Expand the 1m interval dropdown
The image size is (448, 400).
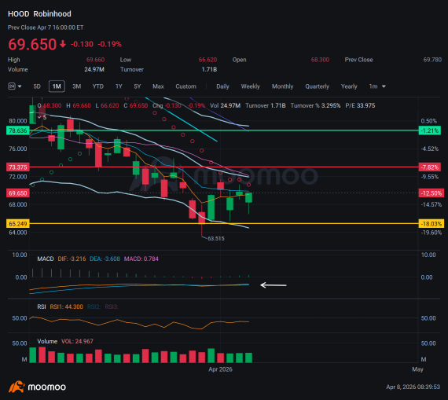[377, 86]
